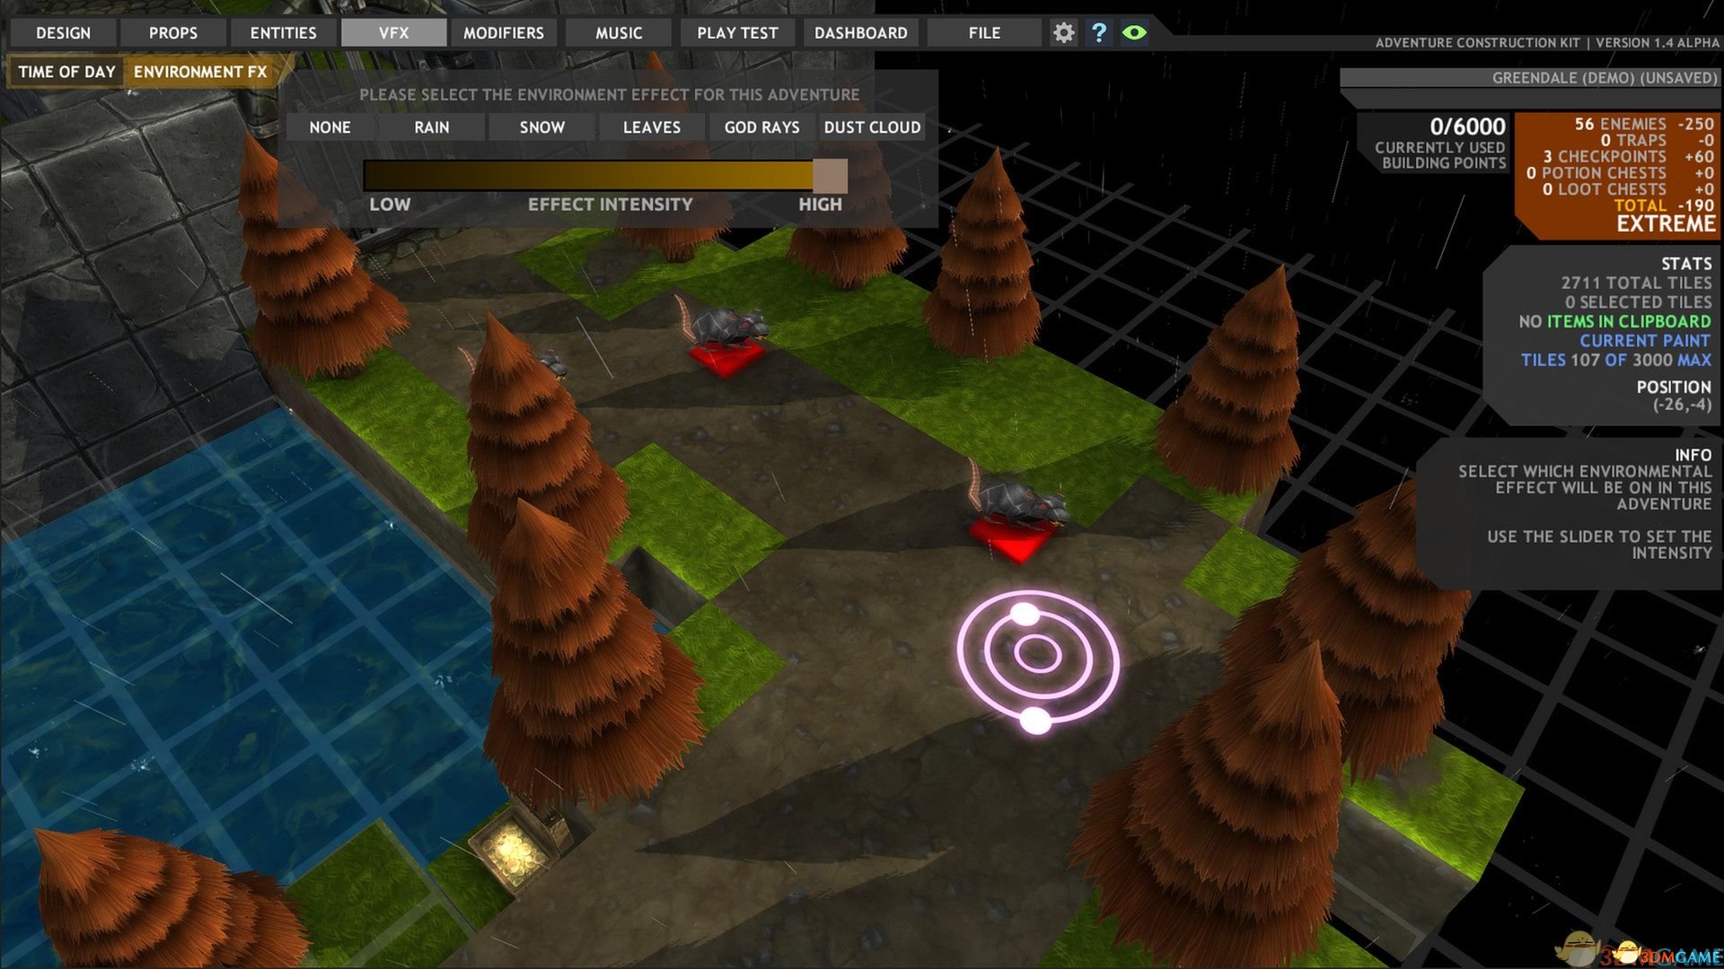Viewport: 1724px width, 969px height.
Task: Click the 'TOTAL -190' line
Action: (1664, 205)
